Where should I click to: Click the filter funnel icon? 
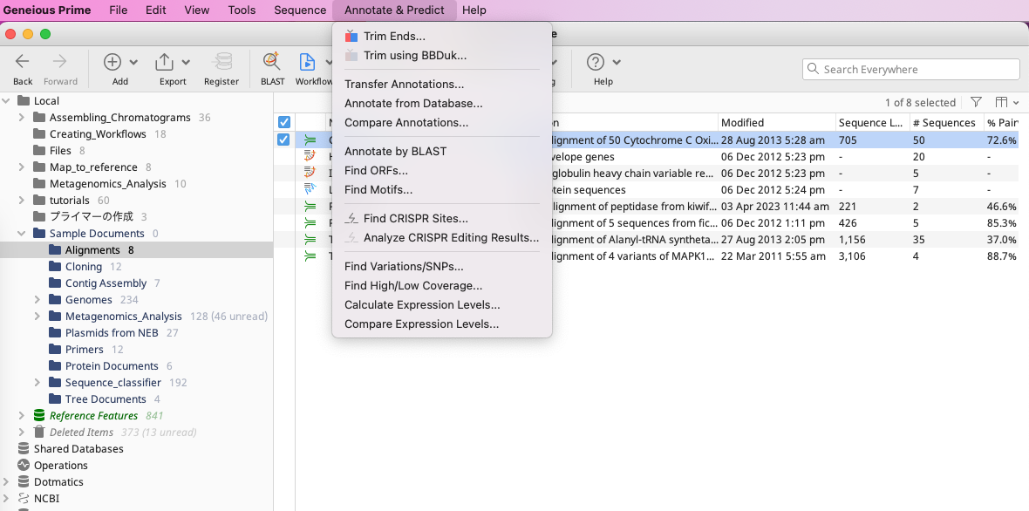976,103
